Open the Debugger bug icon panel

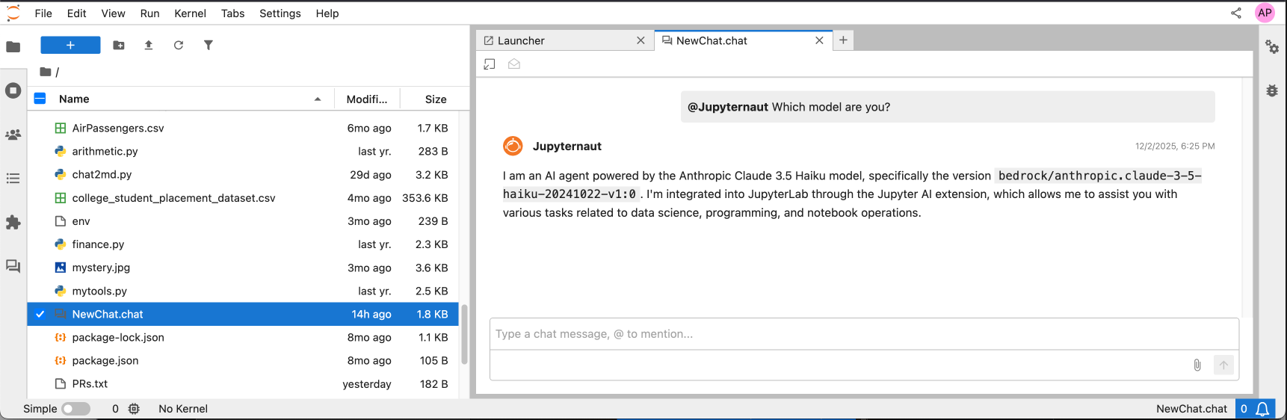pyautogui.click(x=1271, y=90)
